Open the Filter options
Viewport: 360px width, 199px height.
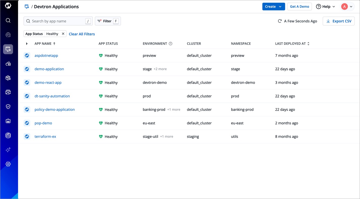108,21
